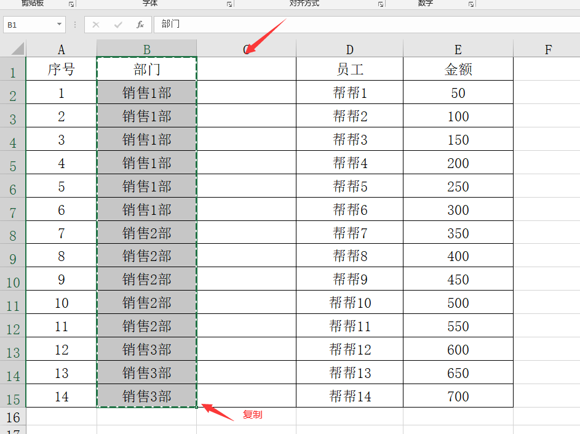Click into the formula bar containing 部门
Image resolution: width=580 pixels, height=434 pixels.
click(366, 25)
